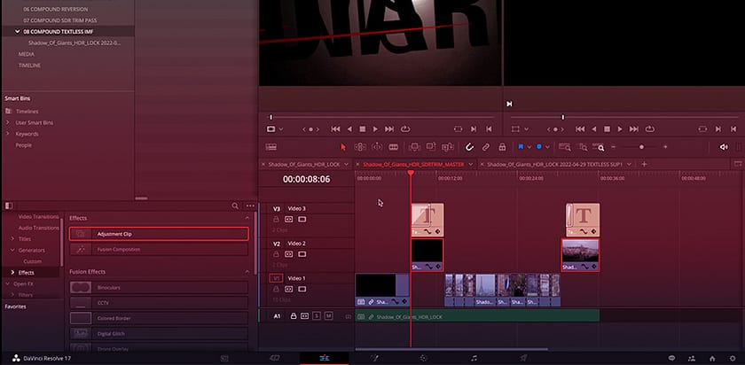Choose the Colored Border effect
This screenshot has height=365, width=745.
(x=159, y=318)
